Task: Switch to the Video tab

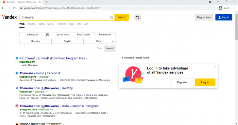Action: [42, 24]
